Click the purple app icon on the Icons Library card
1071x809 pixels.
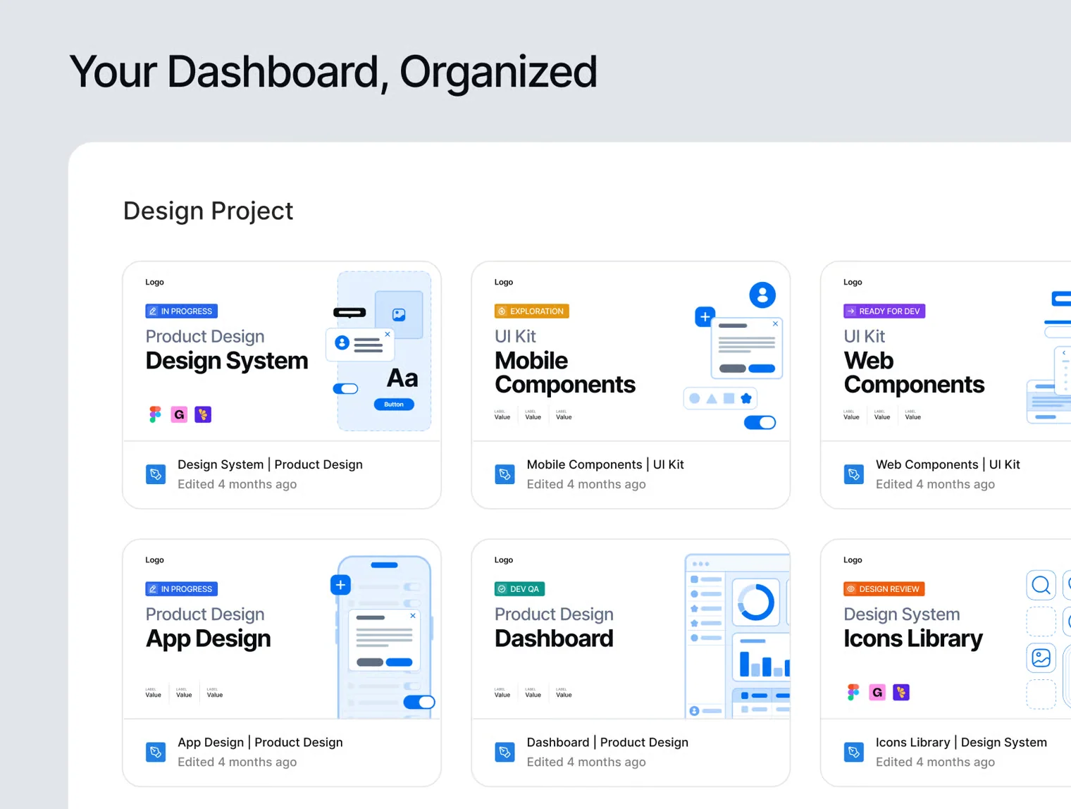[901, 692]
